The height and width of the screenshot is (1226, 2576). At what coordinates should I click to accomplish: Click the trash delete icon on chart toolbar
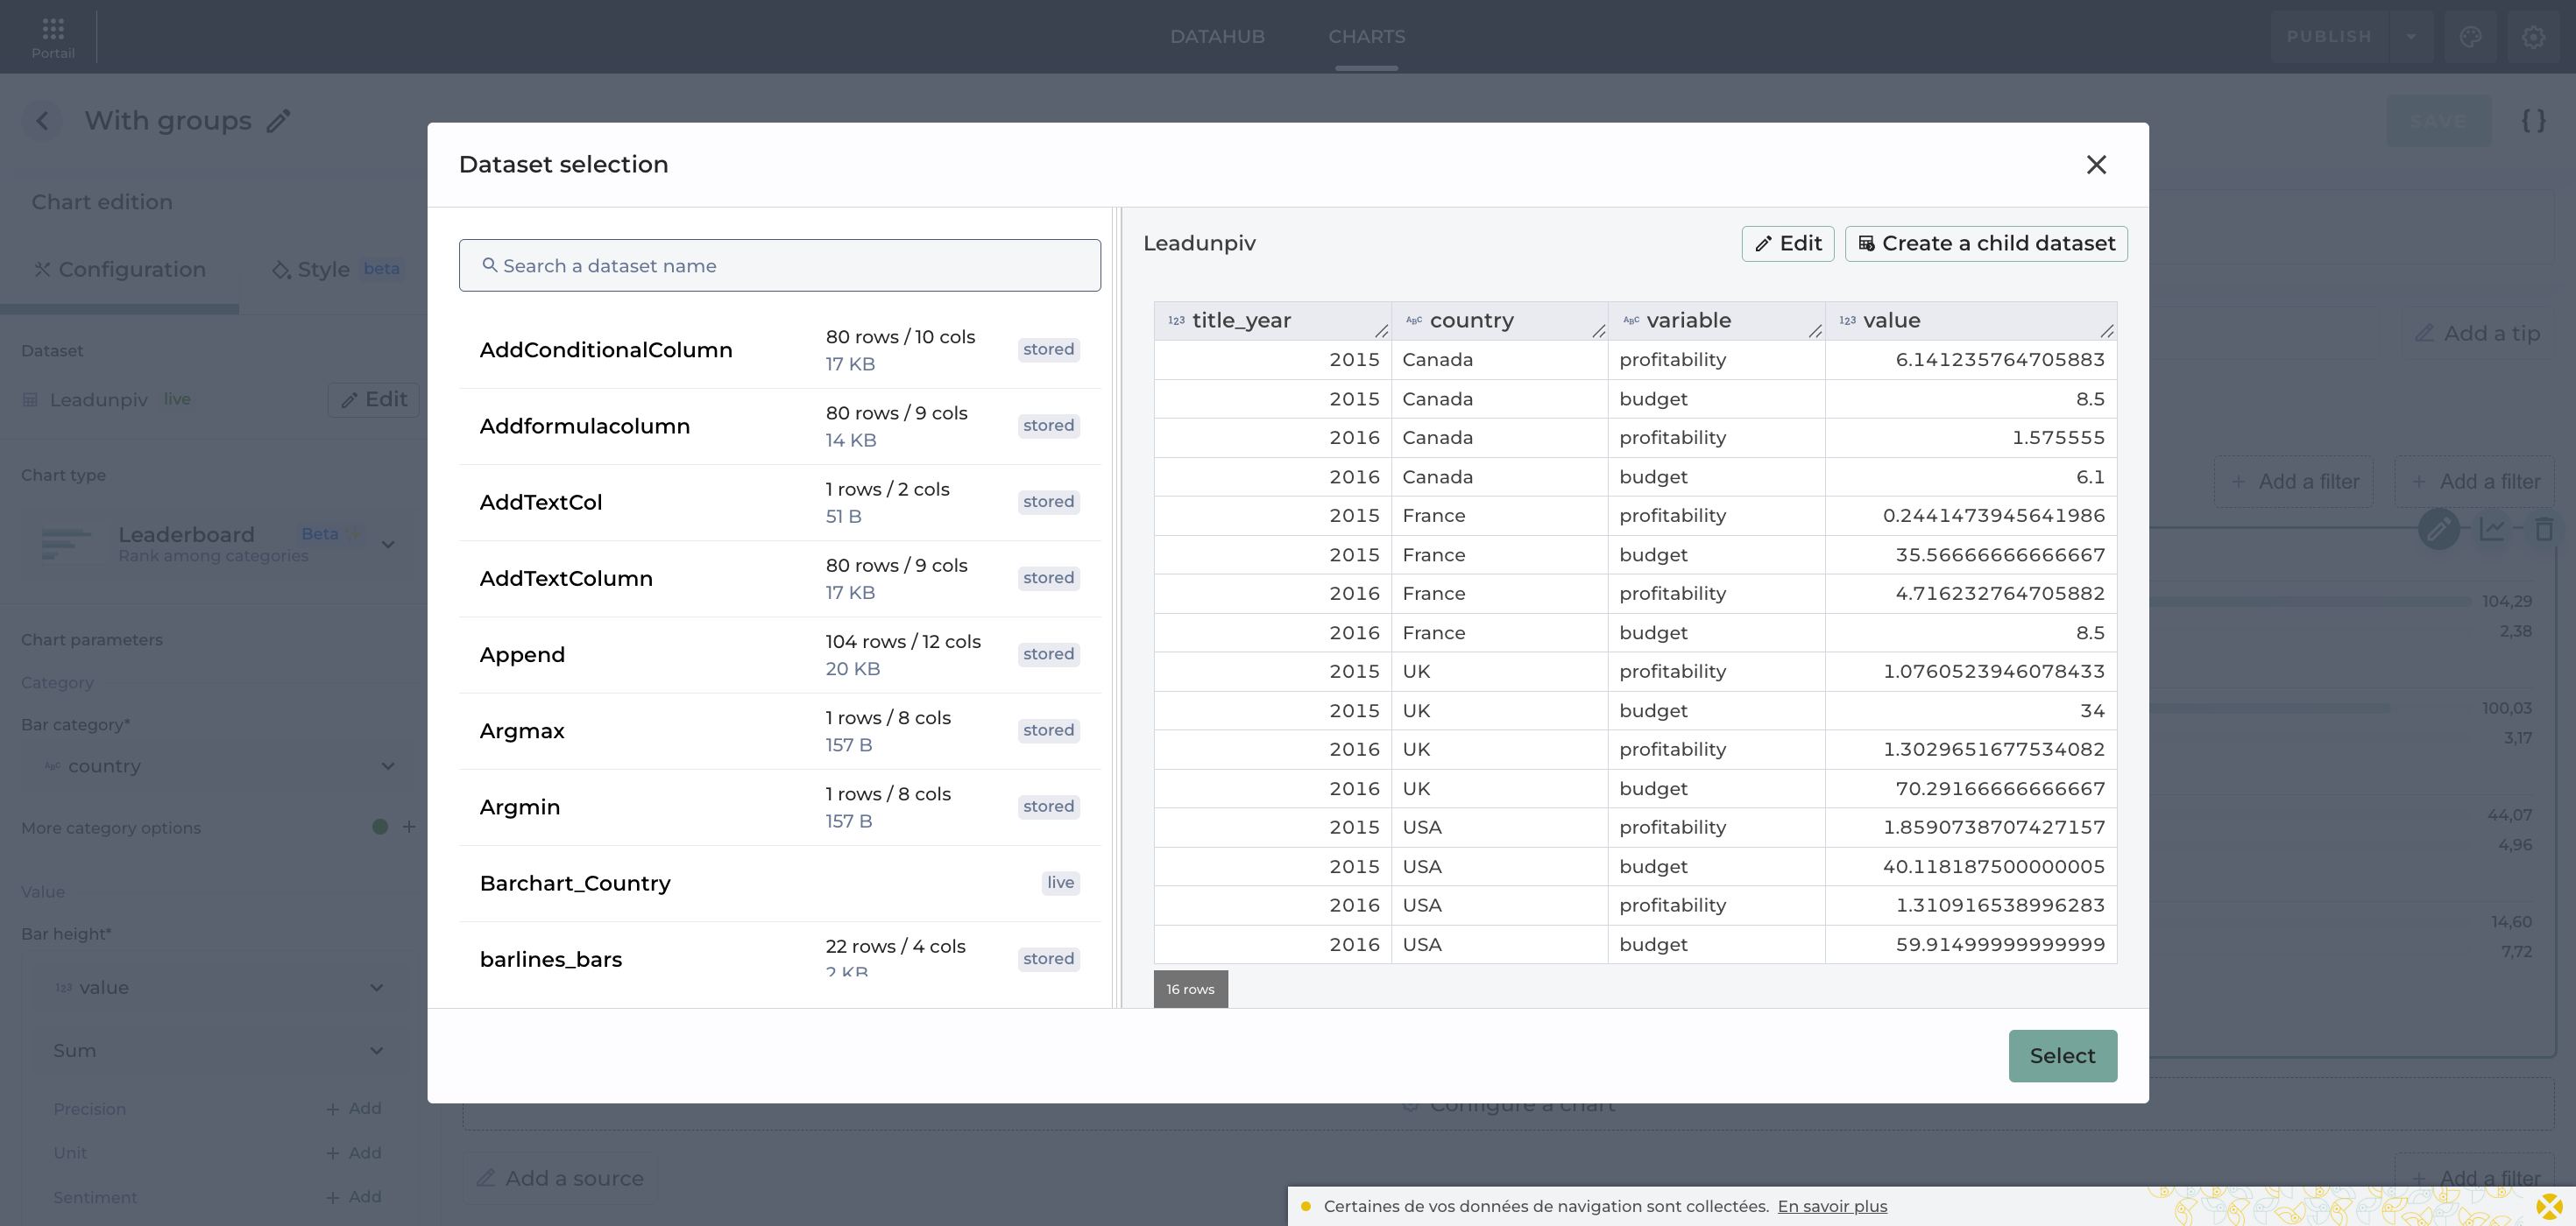pos(2544,529)
